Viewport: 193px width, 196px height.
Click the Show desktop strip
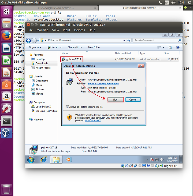coord(181,159)
